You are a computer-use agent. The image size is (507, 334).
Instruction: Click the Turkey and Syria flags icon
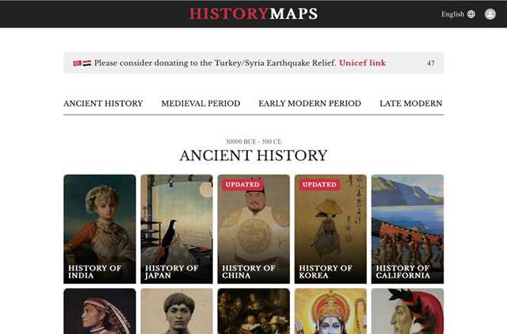pyautogui.click(x=82, y=63)
